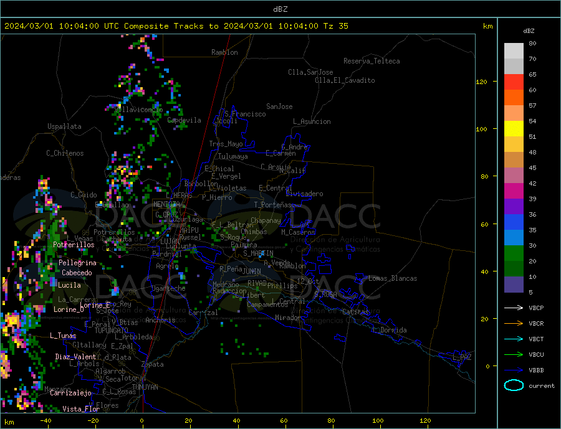
Task: Click the 'Tz 35' text in header
Action: [335, 26]
